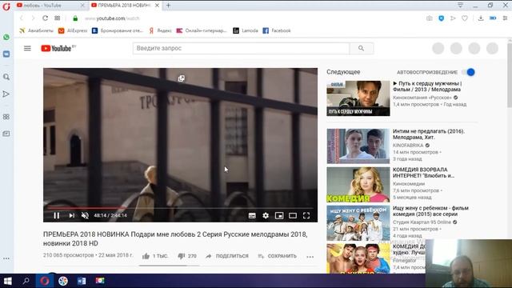This screenshot has height=288, width=512.
Task: Open the 'Путь к сердцу мужчины' video thumbnail
Action: pos(358,98)
